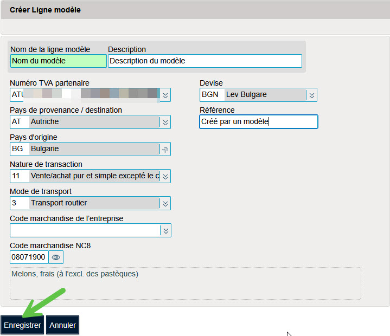Click the transaction nature code 11 box
The image size is (390, 336).
20,176
